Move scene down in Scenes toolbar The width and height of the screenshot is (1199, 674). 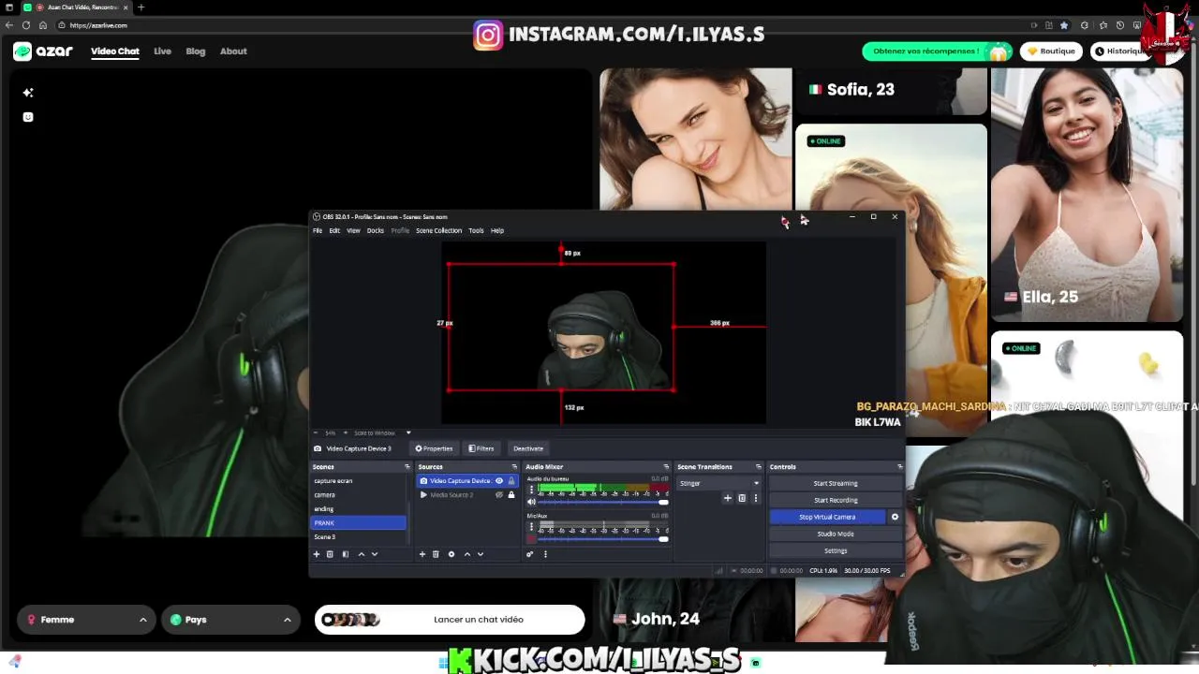[375, 554]
